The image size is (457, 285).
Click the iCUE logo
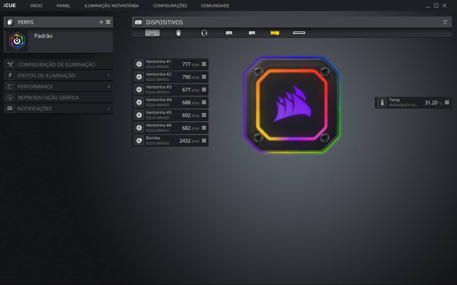(10, 6)
